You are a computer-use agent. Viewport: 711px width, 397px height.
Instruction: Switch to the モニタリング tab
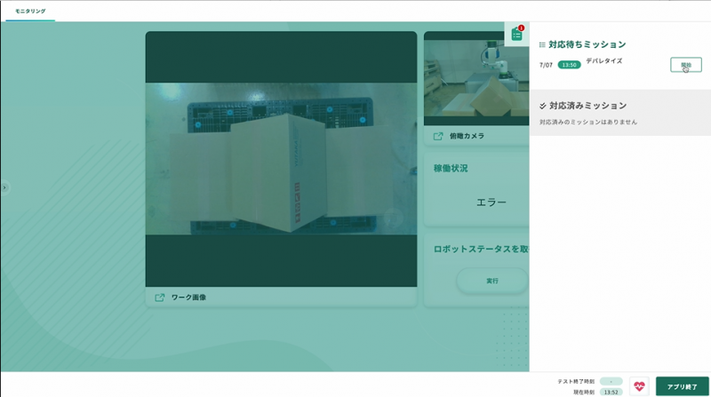click(30, 11)
